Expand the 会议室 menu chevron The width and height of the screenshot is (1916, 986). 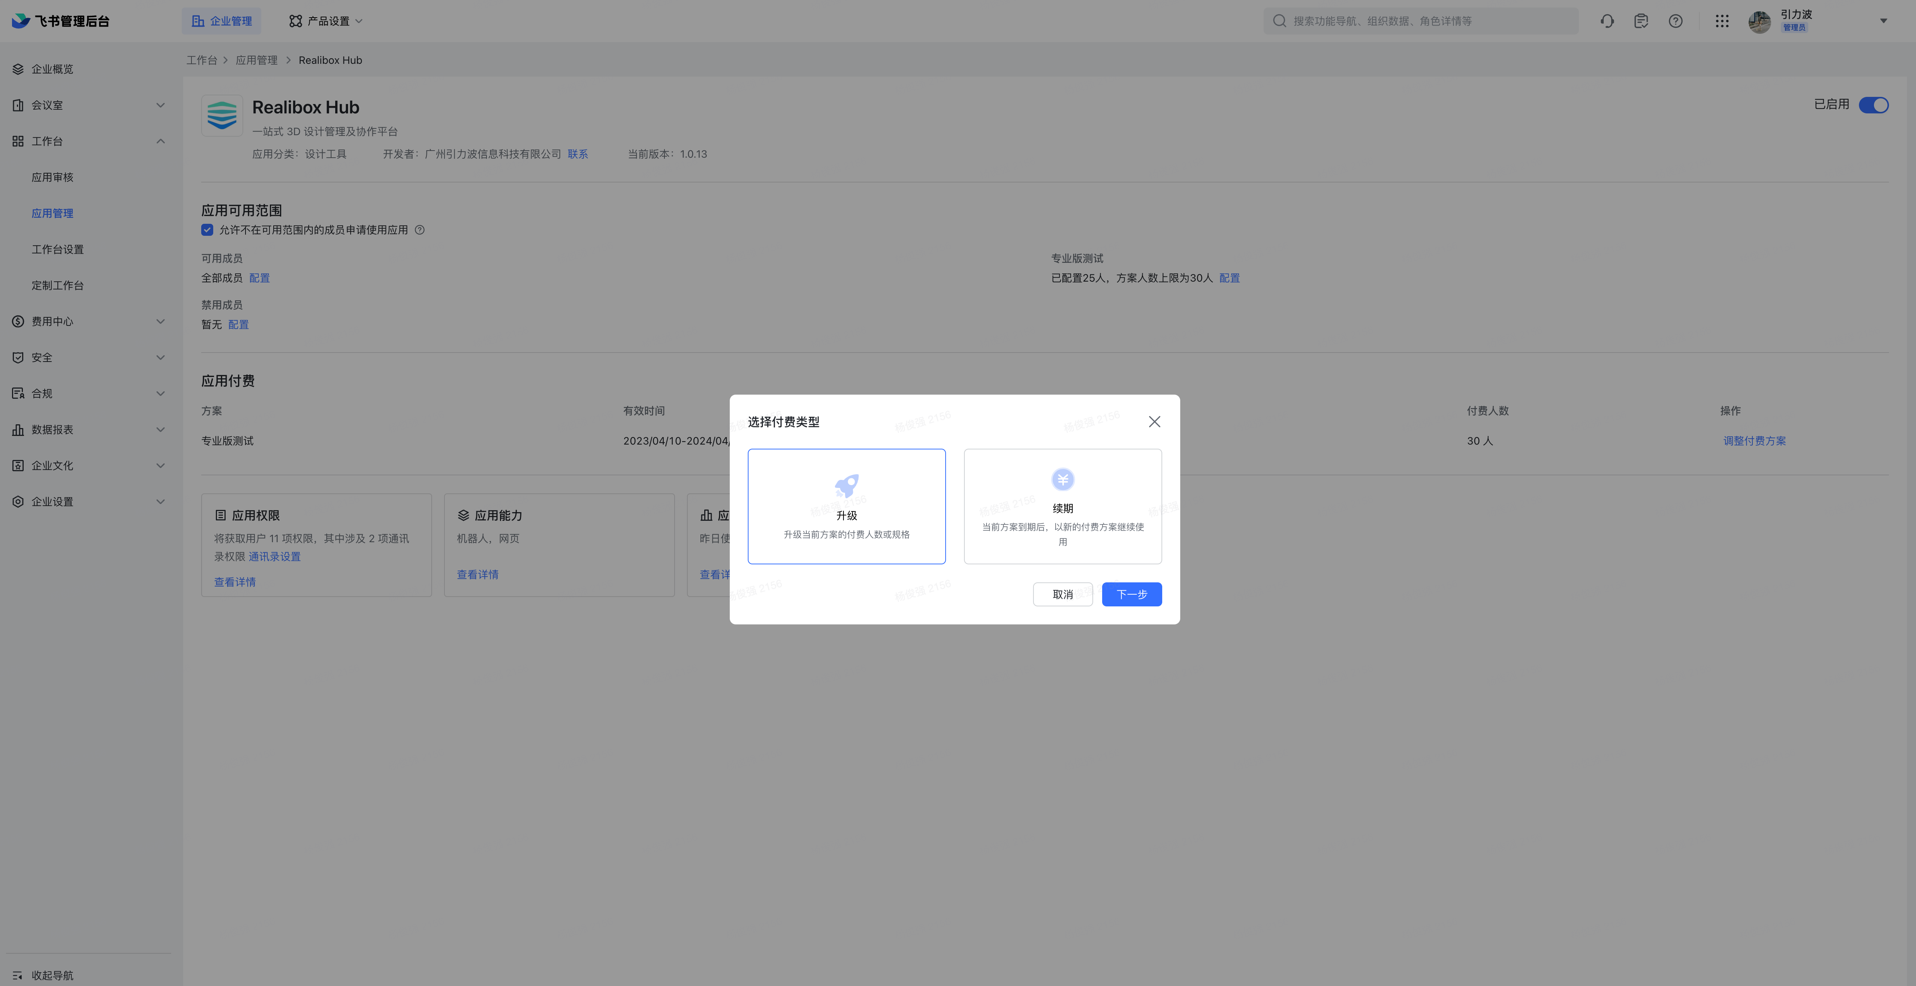[x=160, y=105]
